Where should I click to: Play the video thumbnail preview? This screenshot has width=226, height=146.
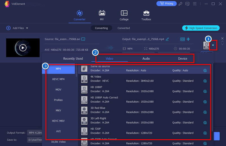[x=23, y=48]
